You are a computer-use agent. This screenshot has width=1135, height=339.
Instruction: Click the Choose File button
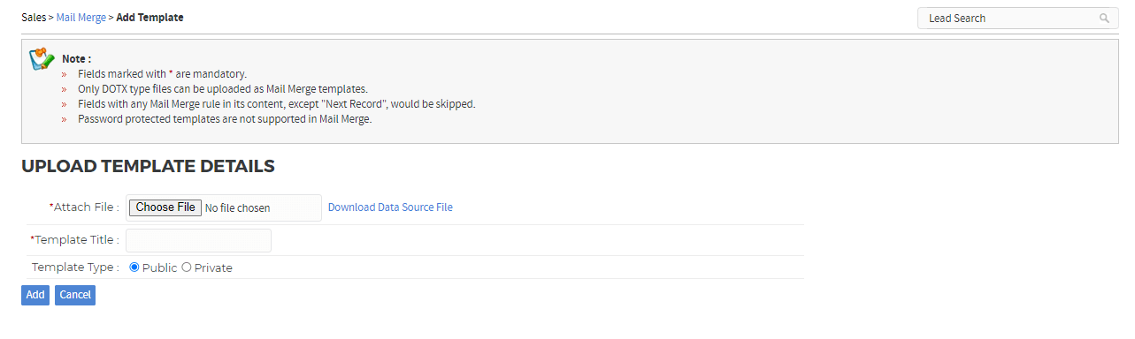click(165, 207)
